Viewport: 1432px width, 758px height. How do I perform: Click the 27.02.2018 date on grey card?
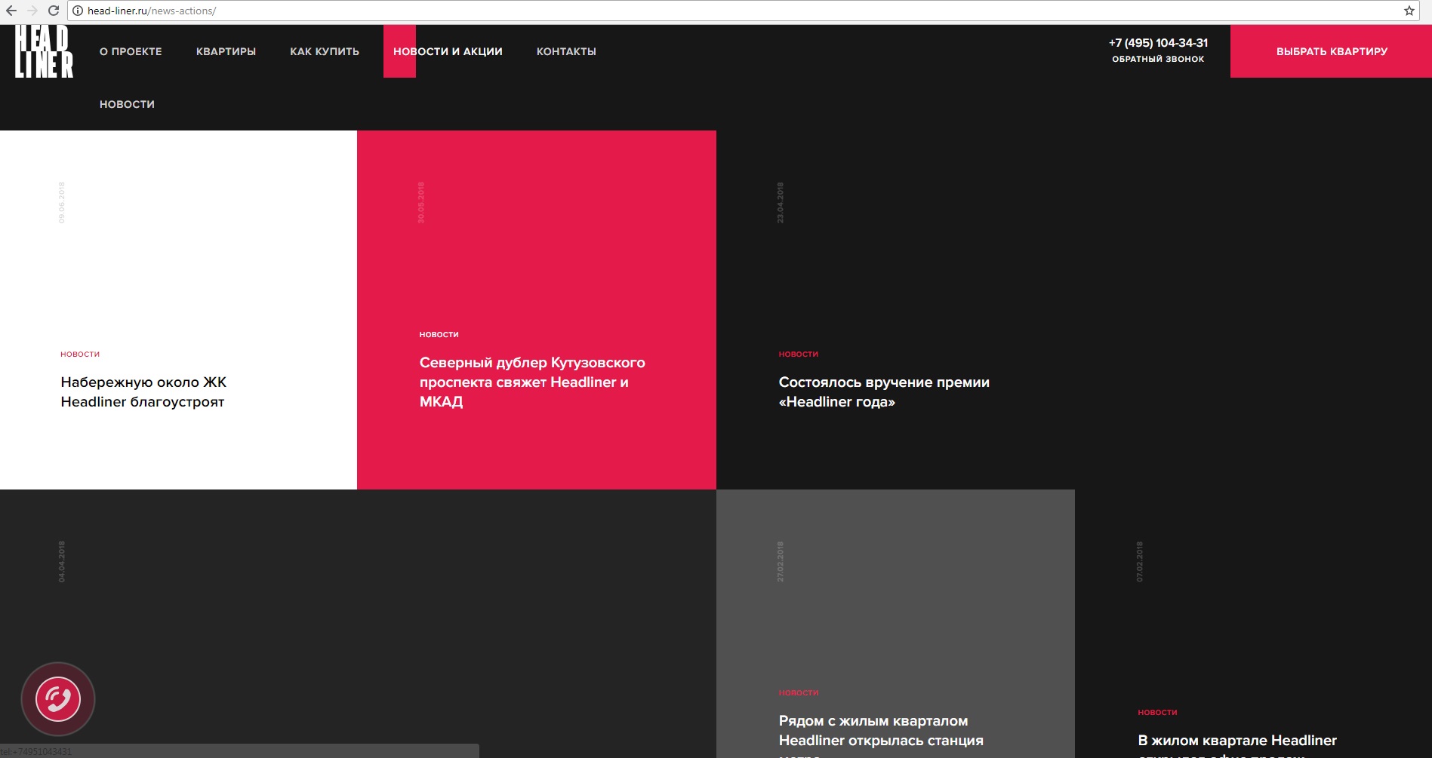[x=781, y=562]
